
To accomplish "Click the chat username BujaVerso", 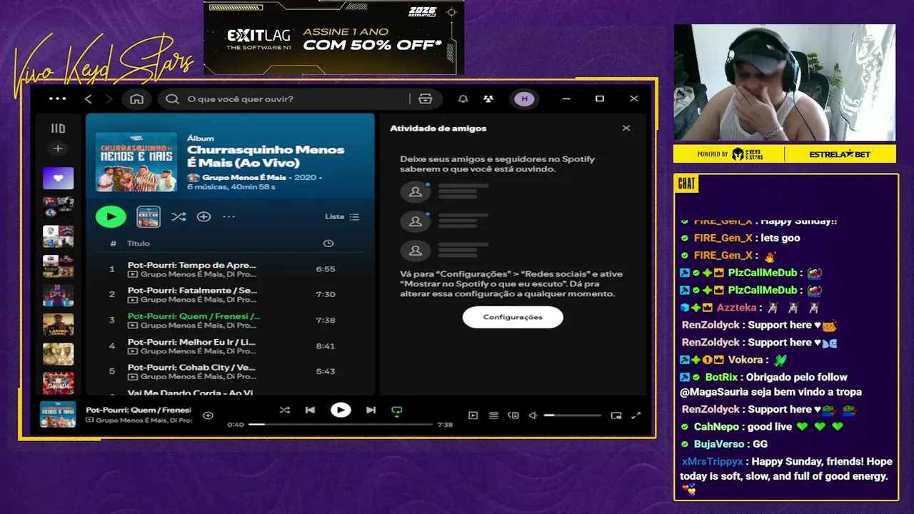I will pyautogui.click(x=719, y=444).
